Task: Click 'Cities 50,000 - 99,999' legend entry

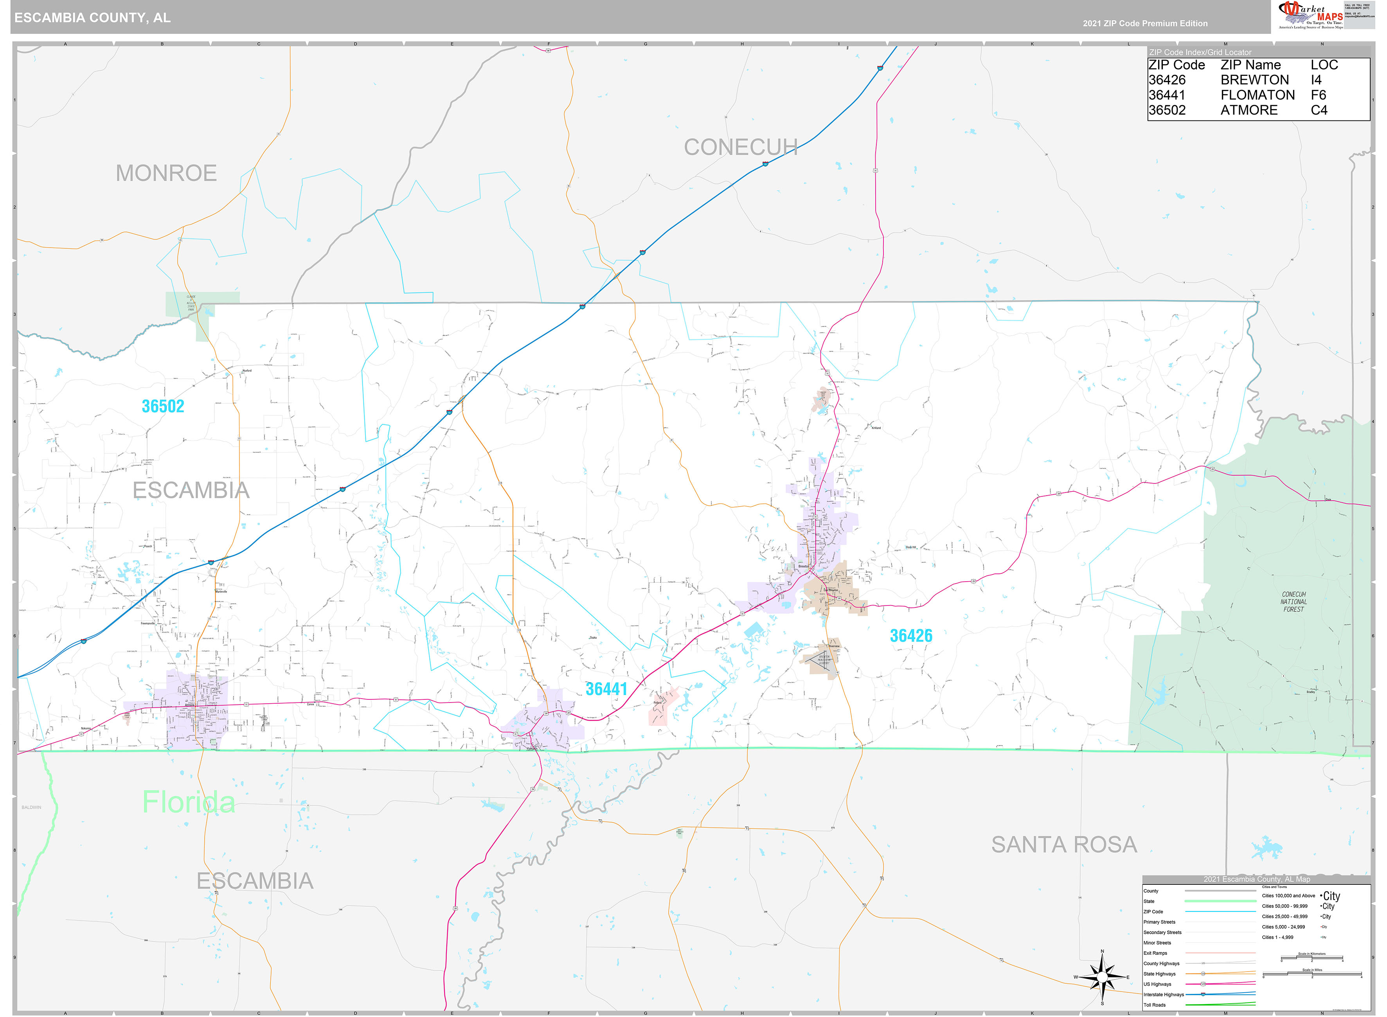Action: pyautogui.click(x=1285, y=906)
